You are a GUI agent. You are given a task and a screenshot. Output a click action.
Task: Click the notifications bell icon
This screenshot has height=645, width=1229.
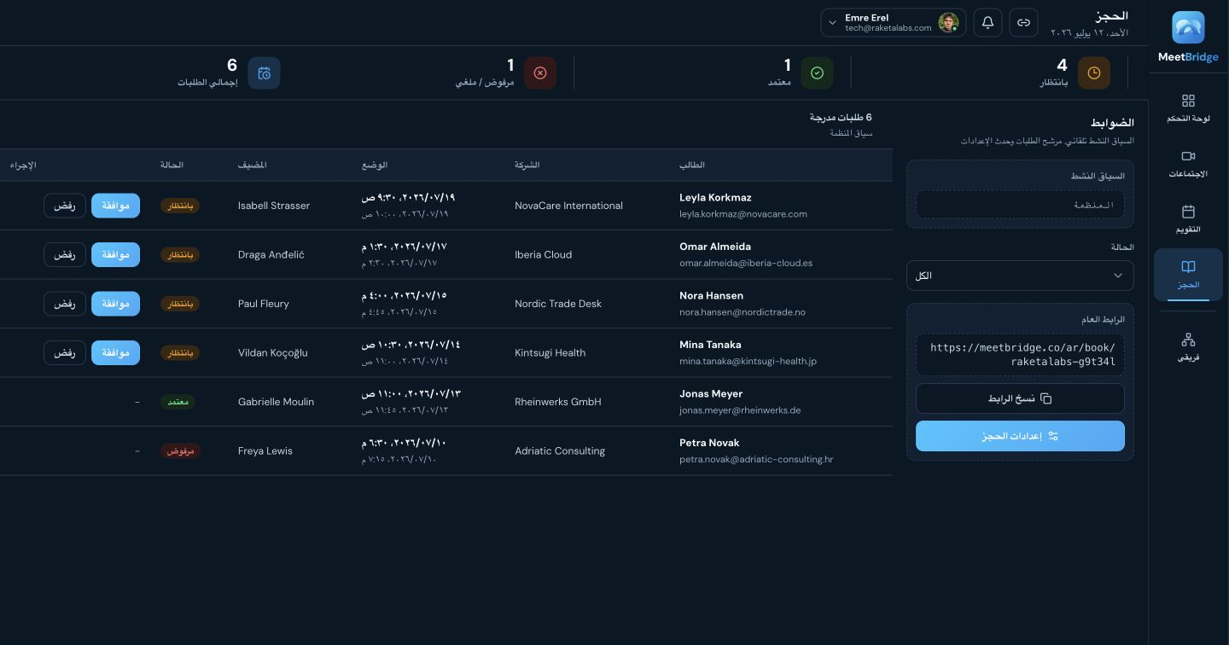[x=987, y=23]
